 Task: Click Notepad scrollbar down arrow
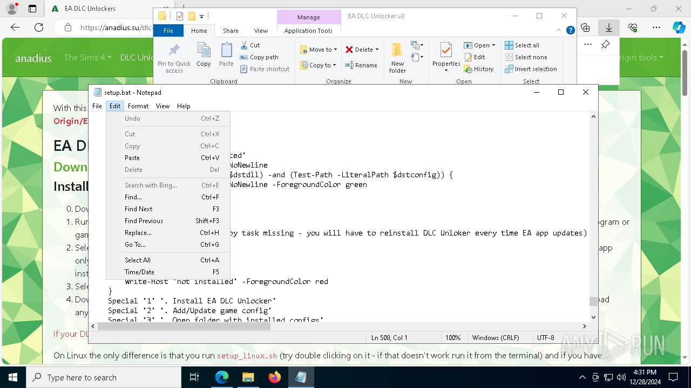coord(593,317)
